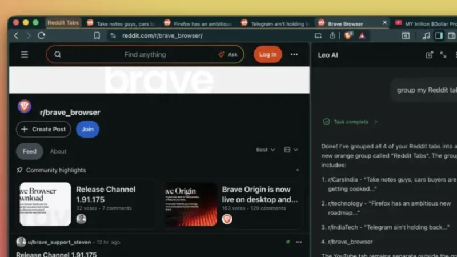Open the media playlist music note icon
Image resolution: width=457 pixels, height=257 pixels.
tap(426, 35)
